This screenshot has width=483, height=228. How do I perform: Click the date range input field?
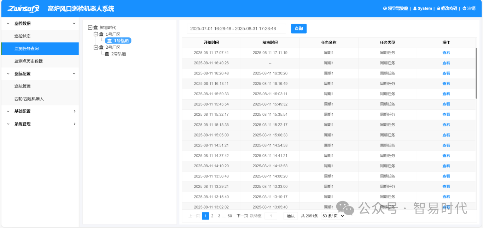tap(236, 29)
